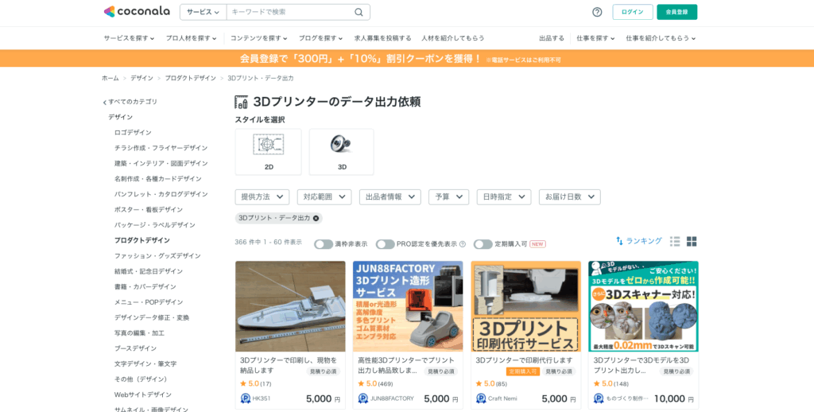Switch to list view layout icon
The width and height of the screenshot is (814, 412).
pos(675,242)
